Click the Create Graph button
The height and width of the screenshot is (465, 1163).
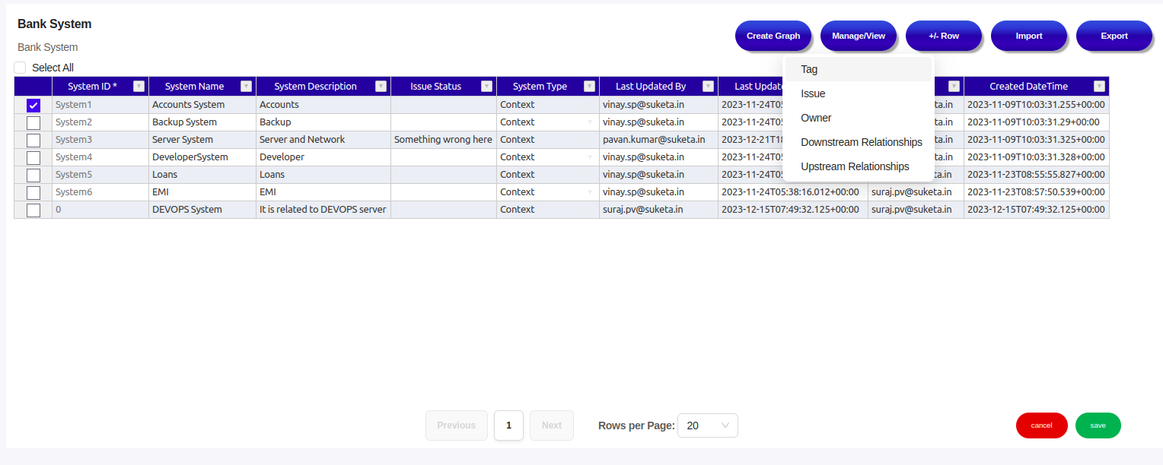[773, 36]
